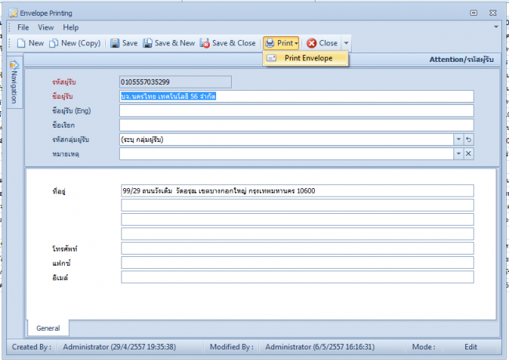Click the Save & New button label

tap(175, 43)
